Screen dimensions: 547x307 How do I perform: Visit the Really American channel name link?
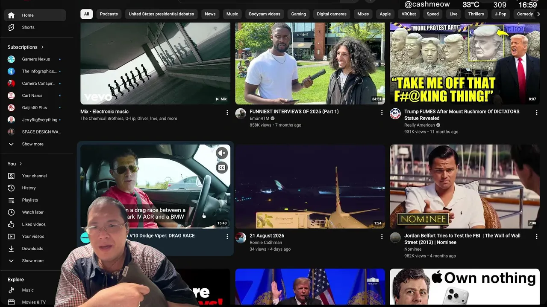tap(419, 125)
